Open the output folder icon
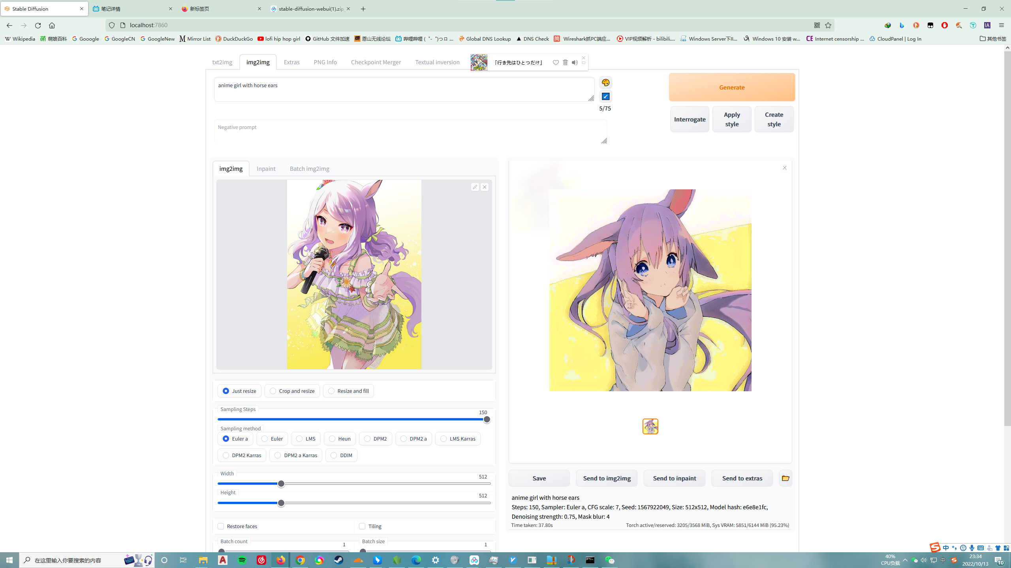The image size is (1011, 568). 785,478
